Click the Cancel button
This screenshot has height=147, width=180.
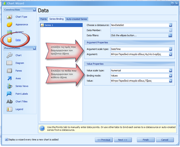coord(165,140)
